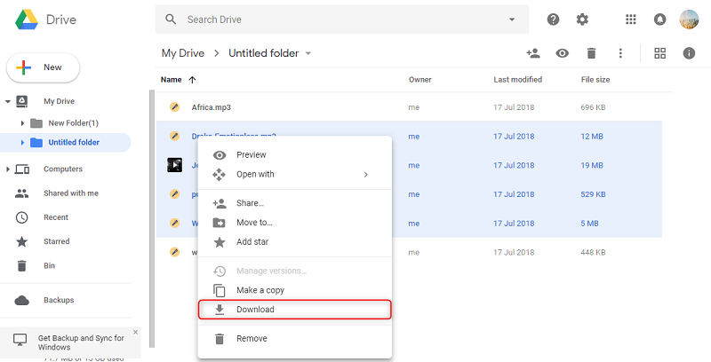Click the Preview eye toolbar icon
The image size is (711, 362).
tap(563, 53)
